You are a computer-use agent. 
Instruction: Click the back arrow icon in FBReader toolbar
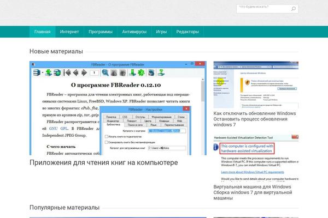pos(76,72)
